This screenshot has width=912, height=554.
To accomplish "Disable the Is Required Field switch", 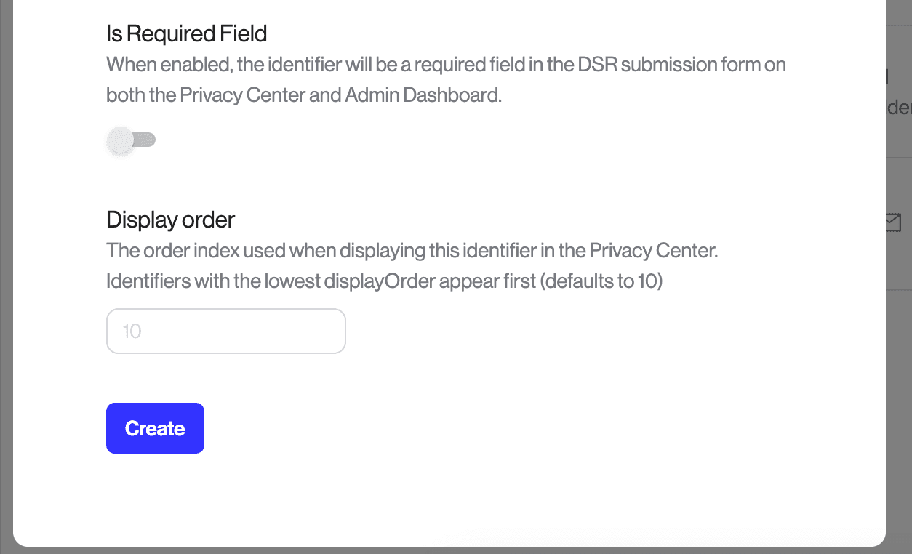I will (x=131, y=140).
